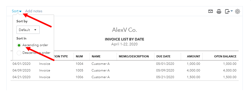Click the NUM column header
The height and width of the screenshot is (93, 251).
[x=79, y=56]
